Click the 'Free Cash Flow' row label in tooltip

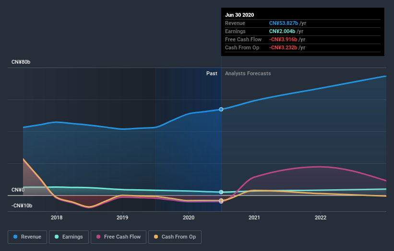point(243,39)
